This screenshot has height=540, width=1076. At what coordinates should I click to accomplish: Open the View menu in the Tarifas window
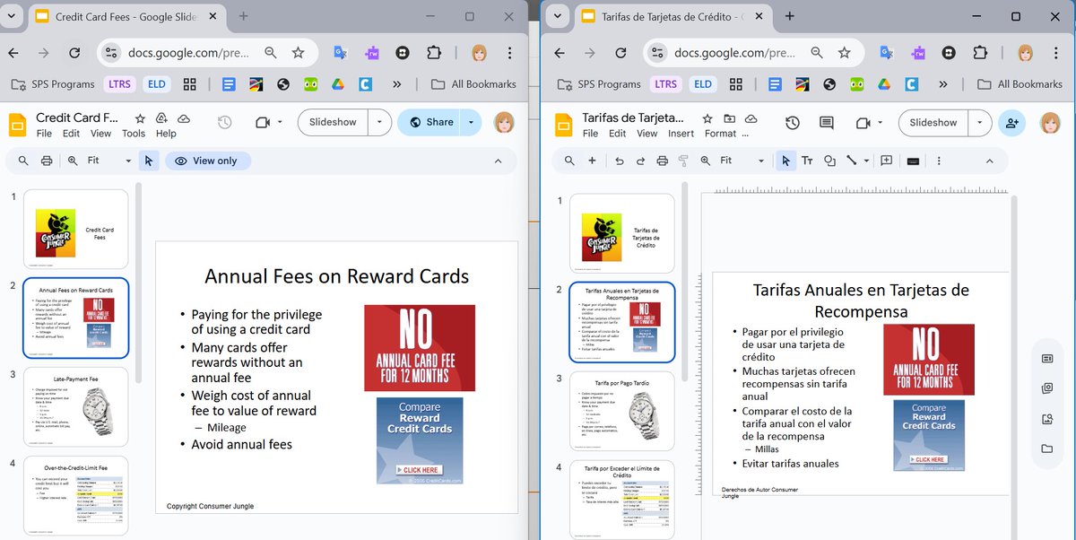click(x=647, y=134)
